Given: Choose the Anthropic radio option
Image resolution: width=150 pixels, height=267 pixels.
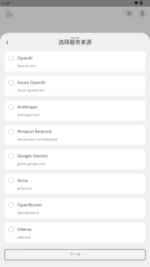Looking at the screenshot, I should click(x=11, y=107).
